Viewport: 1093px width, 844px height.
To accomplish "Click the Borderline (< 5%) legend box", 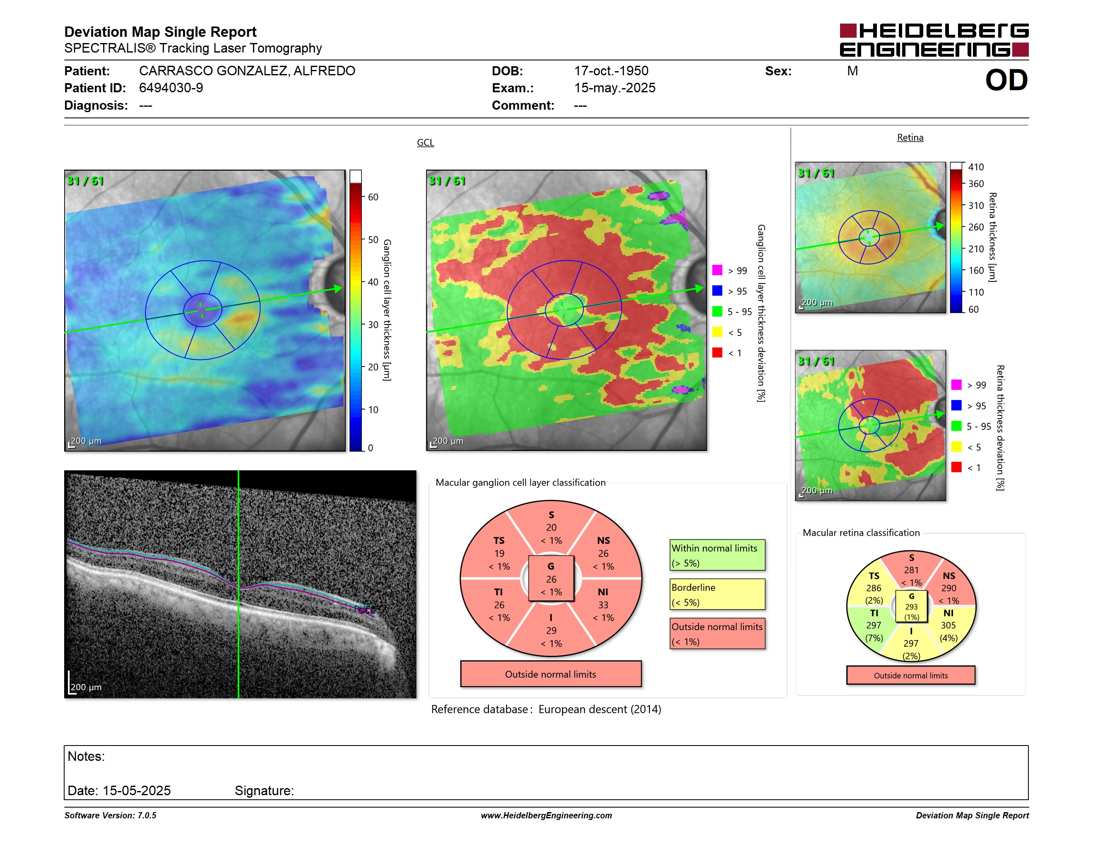I will point(717,595).
